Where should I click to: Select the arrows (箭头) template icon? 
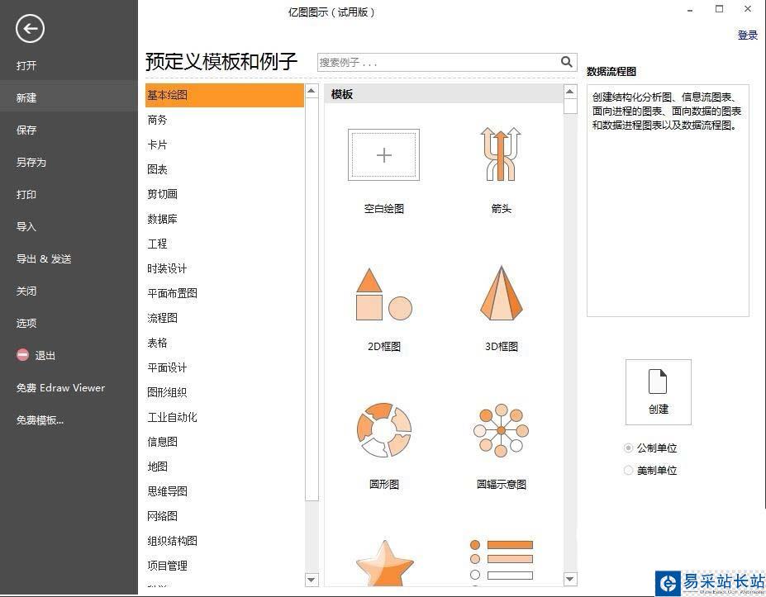501,154
